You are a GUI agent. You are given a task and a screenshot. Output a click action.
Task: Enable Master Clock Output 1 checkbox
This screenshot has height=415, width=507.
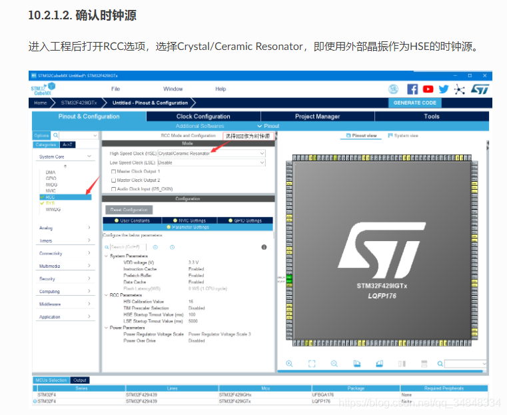(x=113, y=171)
